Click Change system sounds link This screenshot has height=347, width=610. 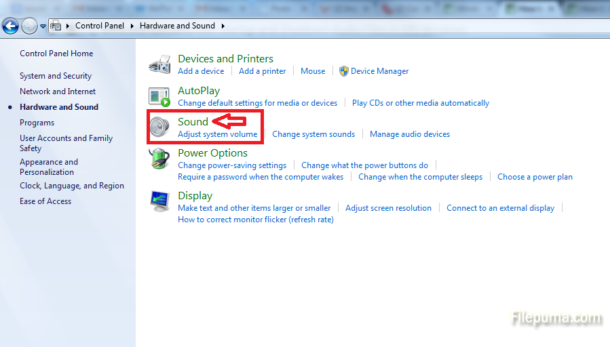[313, 134]
